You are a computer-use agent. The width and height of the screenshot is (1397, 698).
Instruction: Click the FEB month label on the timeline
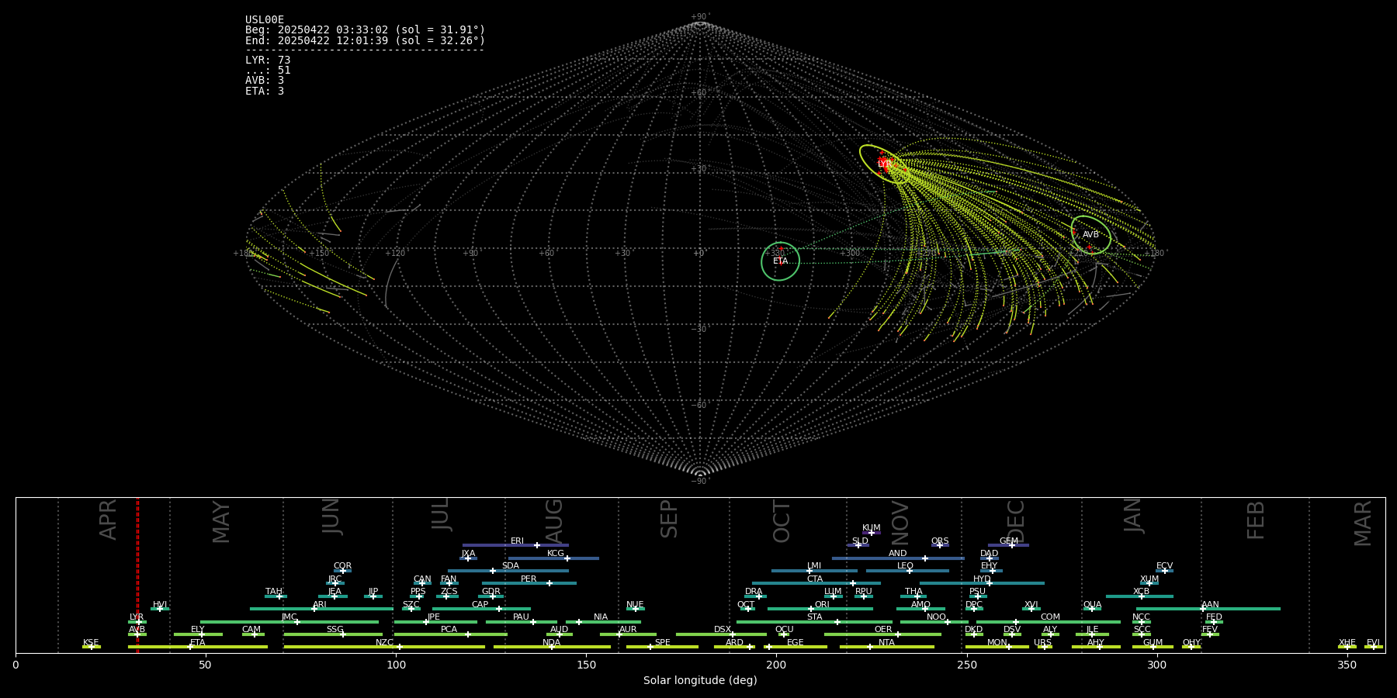[1255, 520]
